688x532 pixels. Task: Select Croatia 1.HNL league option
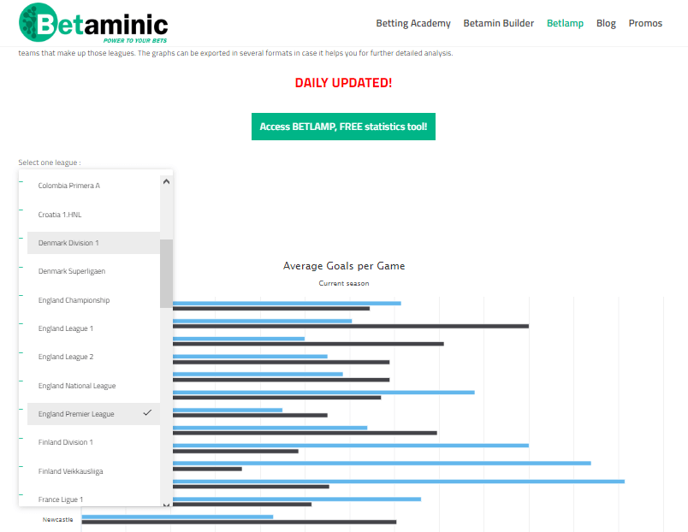93,215
